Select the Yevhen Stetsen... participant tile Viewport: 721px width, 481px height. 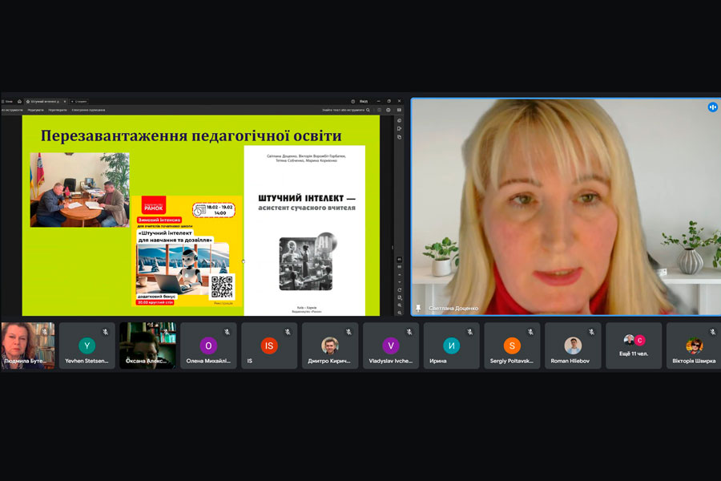(87, 346)
